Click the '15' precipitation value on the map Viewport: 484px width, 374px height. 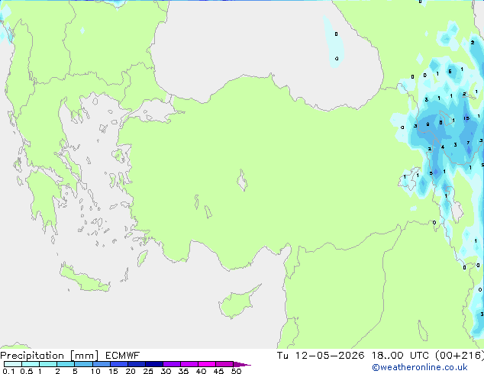coord(466,118)
